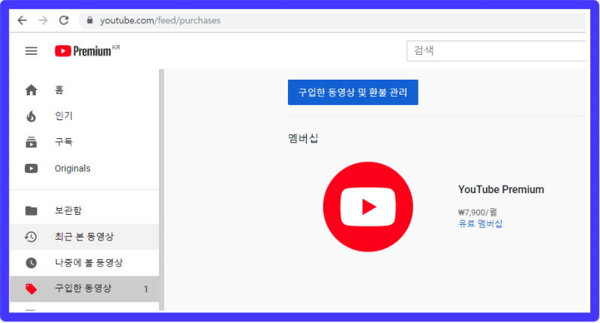Click the Originals play icon
The image size is (600, 323).
31,168
